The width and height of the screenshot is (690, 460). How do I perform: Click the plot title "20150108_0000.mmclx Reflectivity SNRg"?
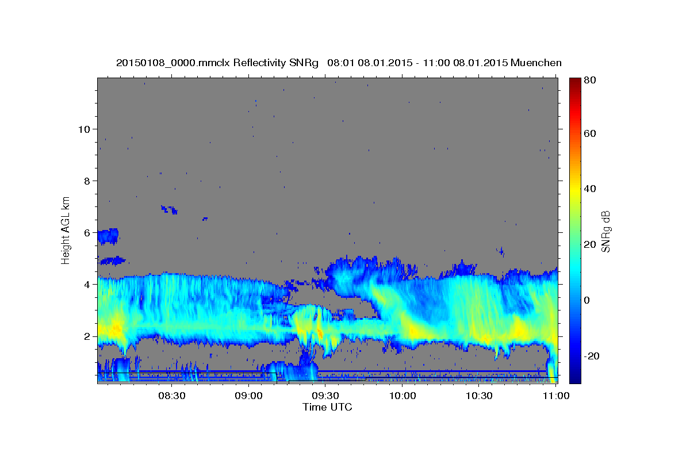[217, 63]
